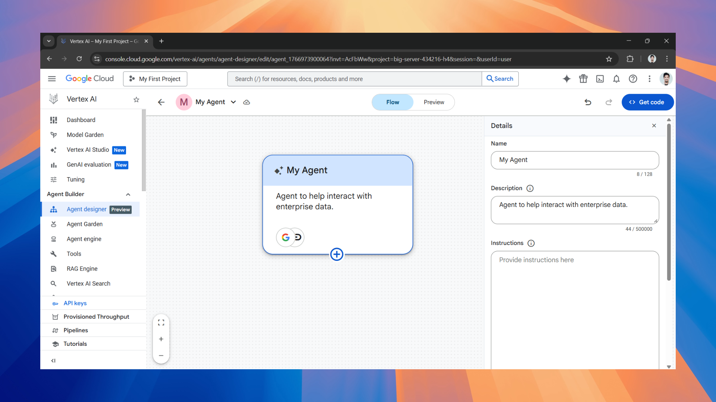Open the My First Project selector
716x402 pixels.
(x=155, y=79)
